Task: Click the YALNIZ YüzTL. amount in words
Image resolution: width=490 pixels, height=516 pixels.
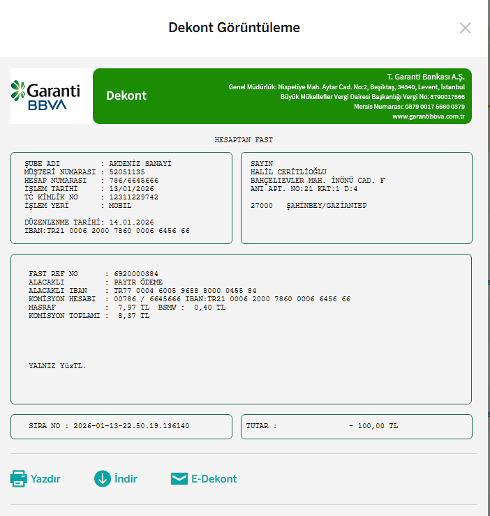Action: point(57,366)
